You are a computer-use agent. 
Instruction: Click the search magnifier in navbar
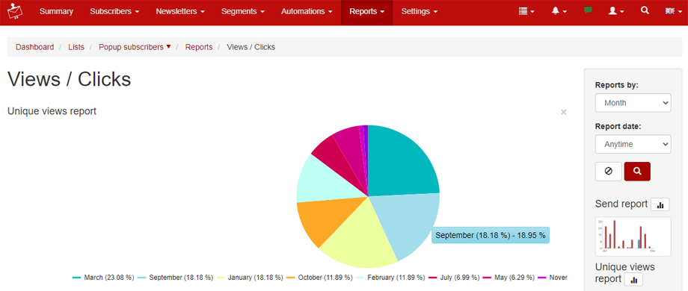[645, 10]
